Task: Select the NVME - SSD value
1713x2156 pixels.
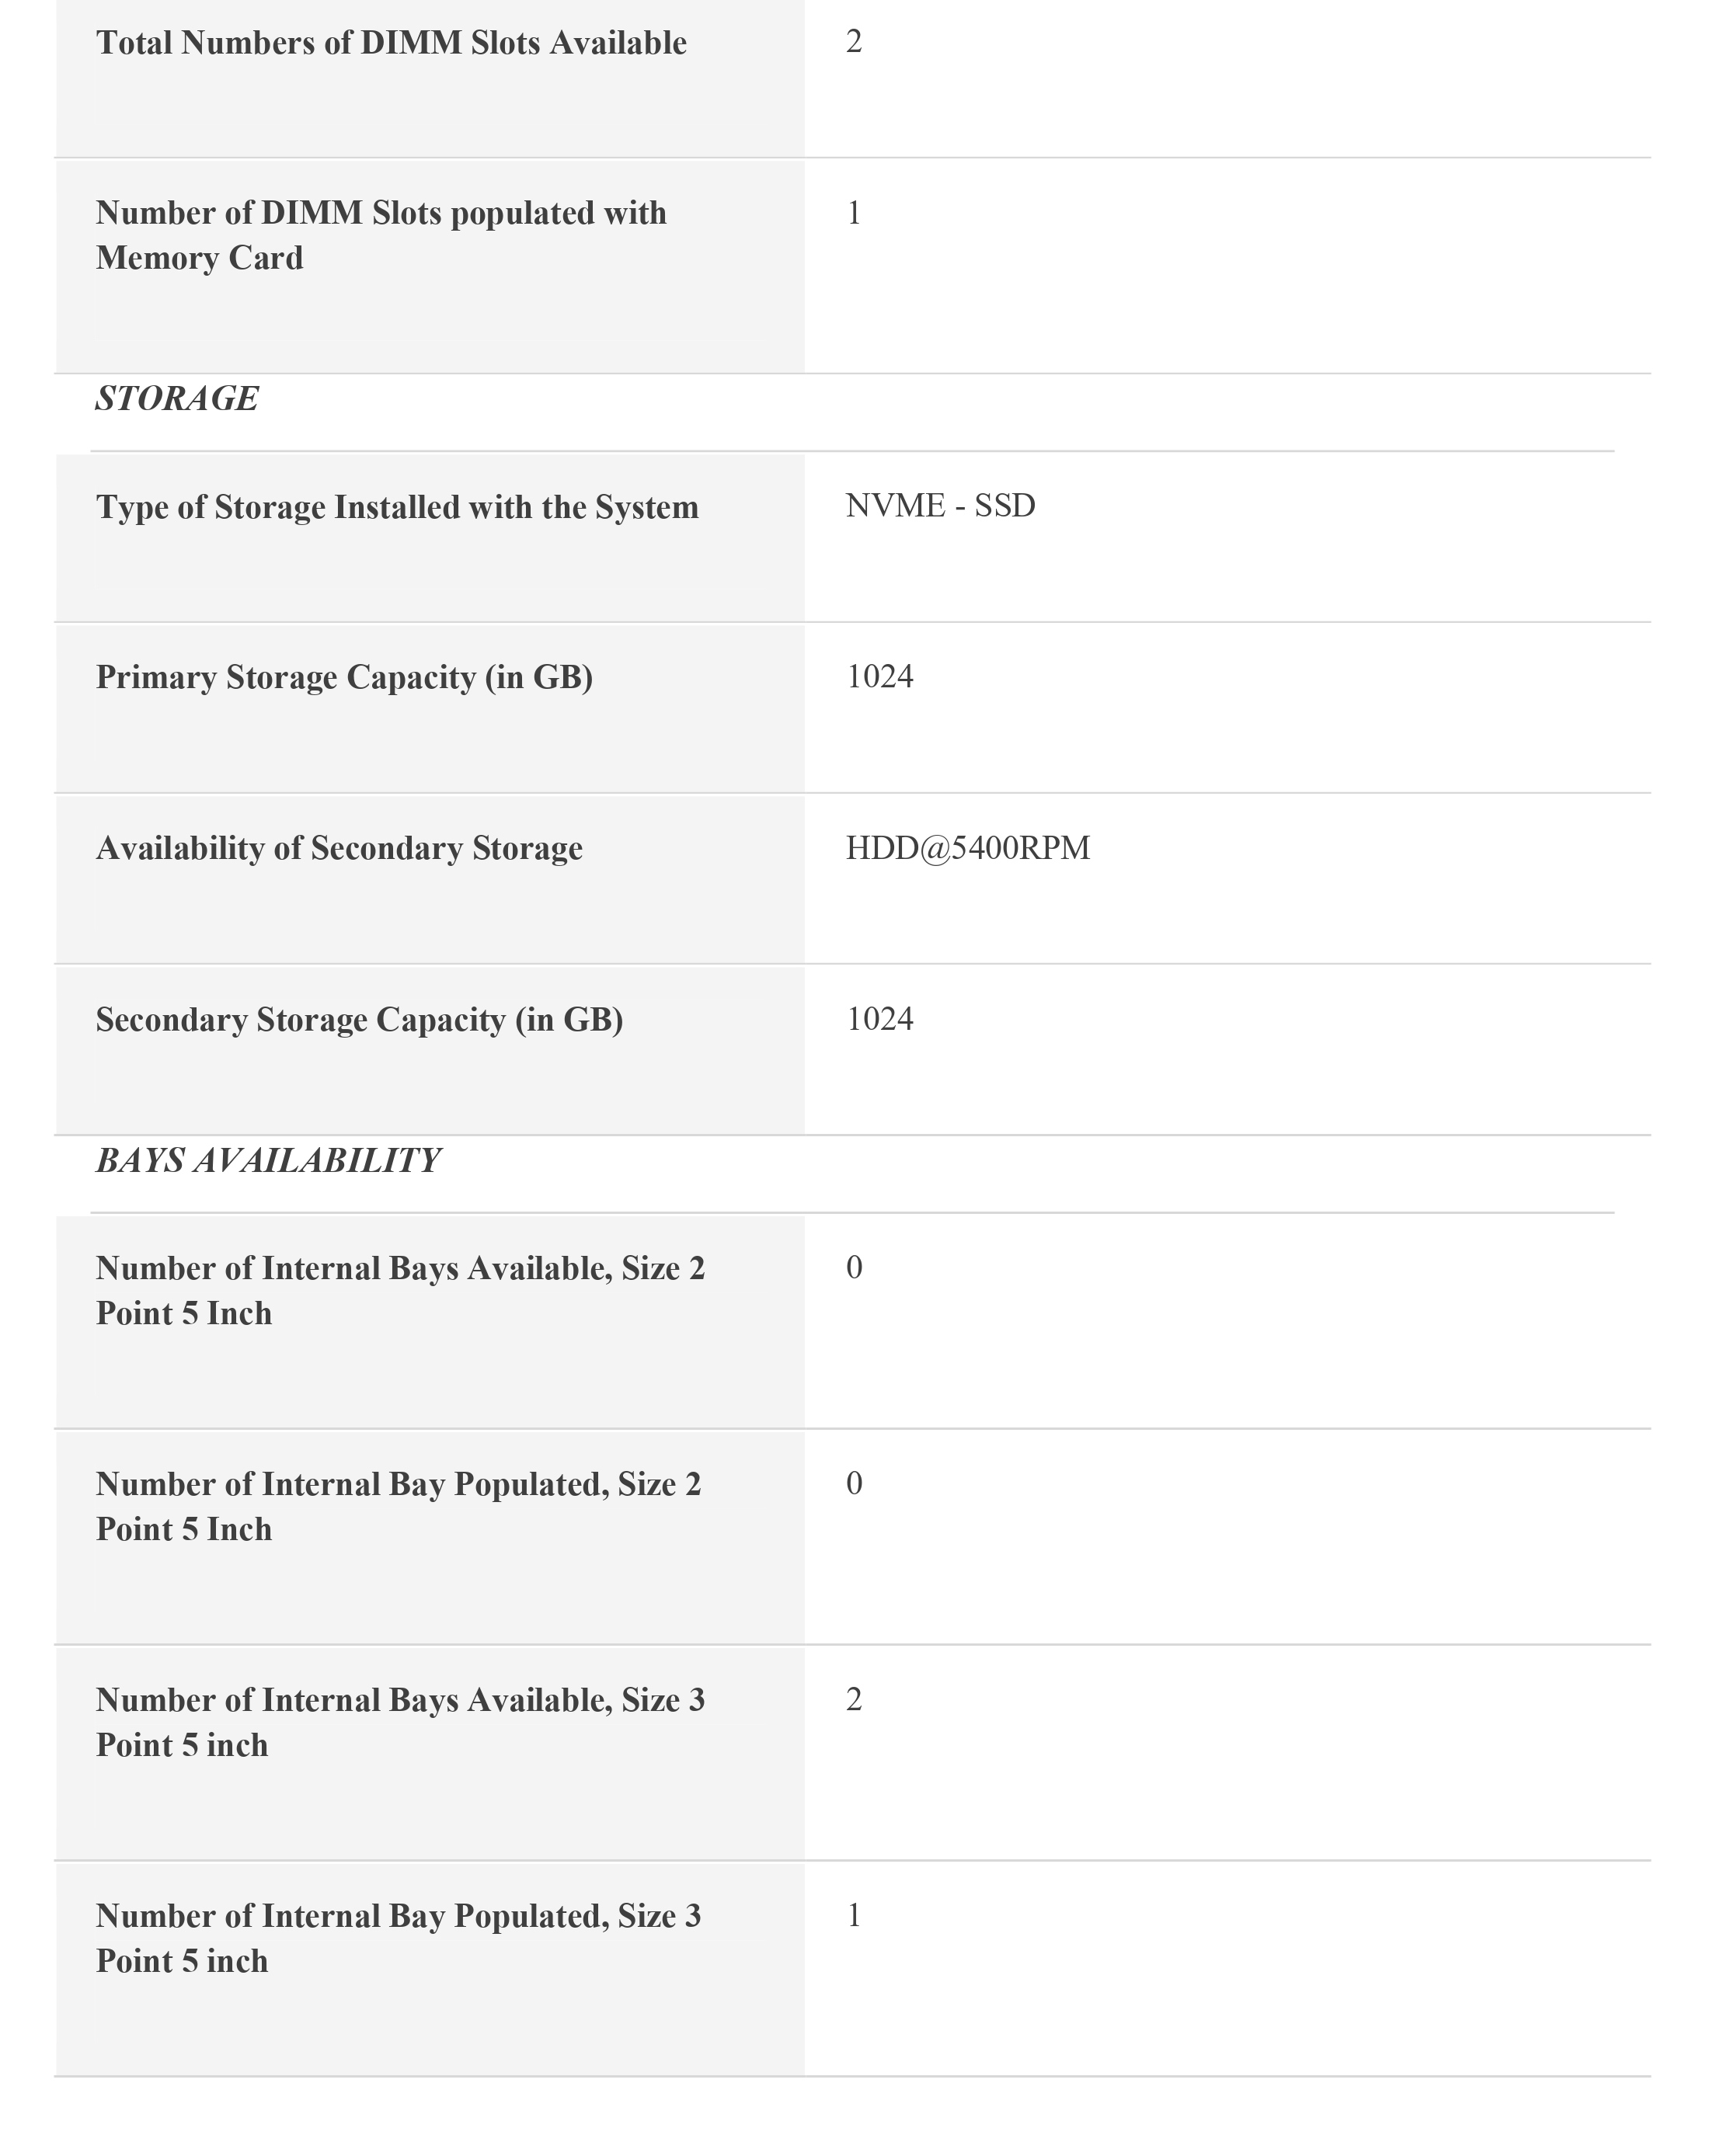Action: (x=940, y=506)
